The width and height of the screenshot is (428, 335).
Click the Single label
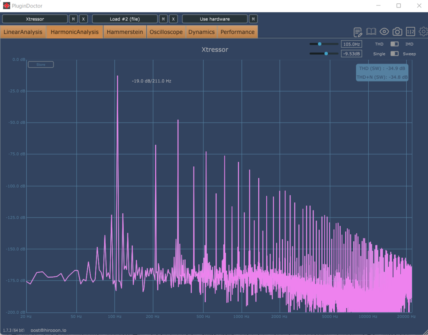[x=379, y=54]
